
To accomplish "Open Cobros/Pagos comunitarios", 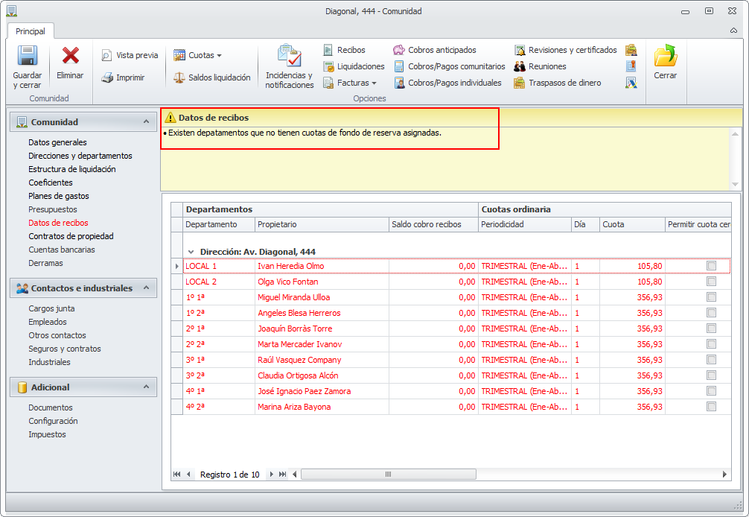I will point(450,66).
